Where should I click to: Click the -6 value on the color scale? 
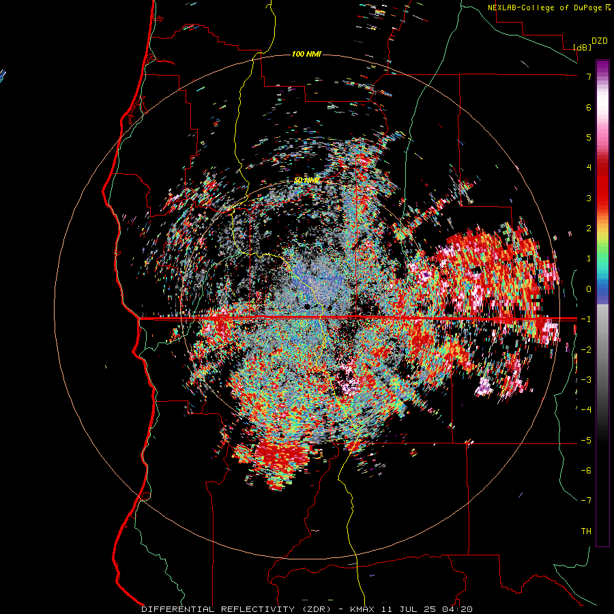[x=586, y=471]
